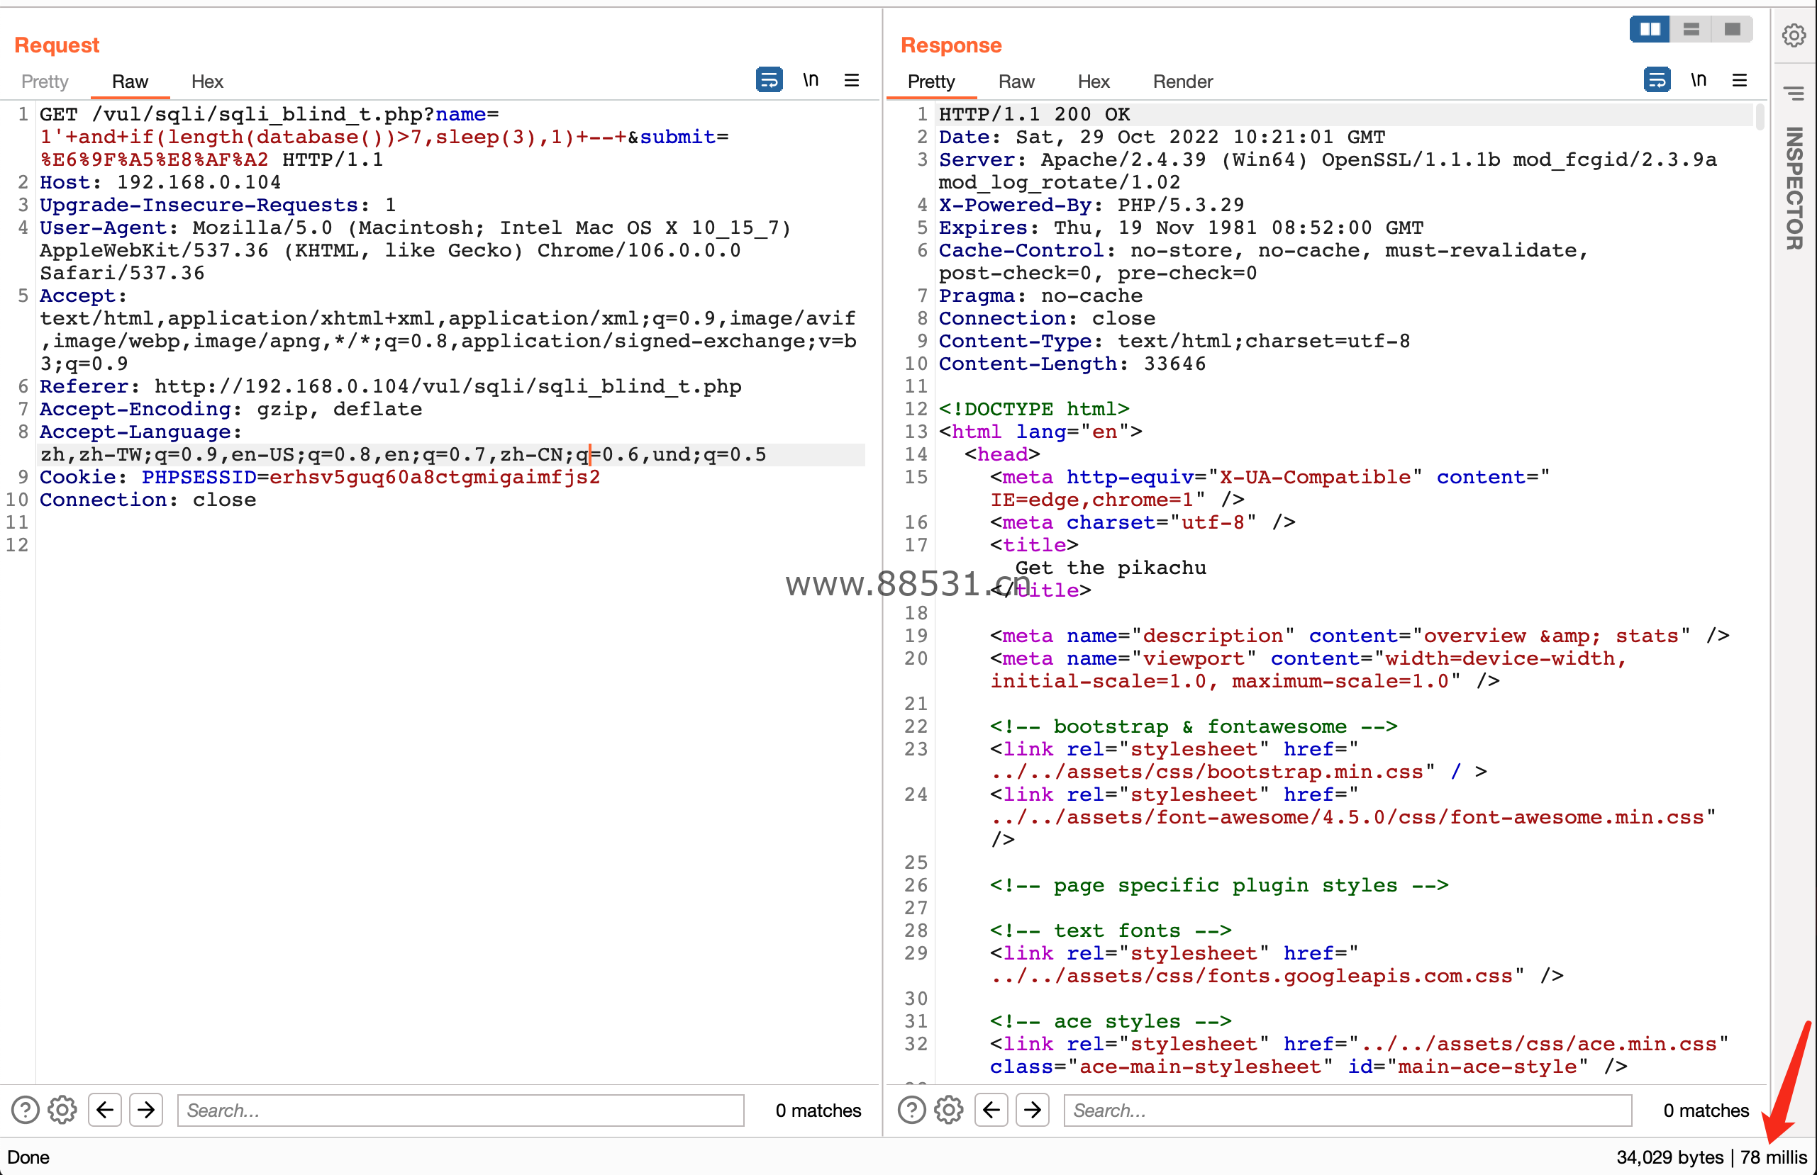Open the Response panel options menu

pyautogui.click(x=1740, y=80)
